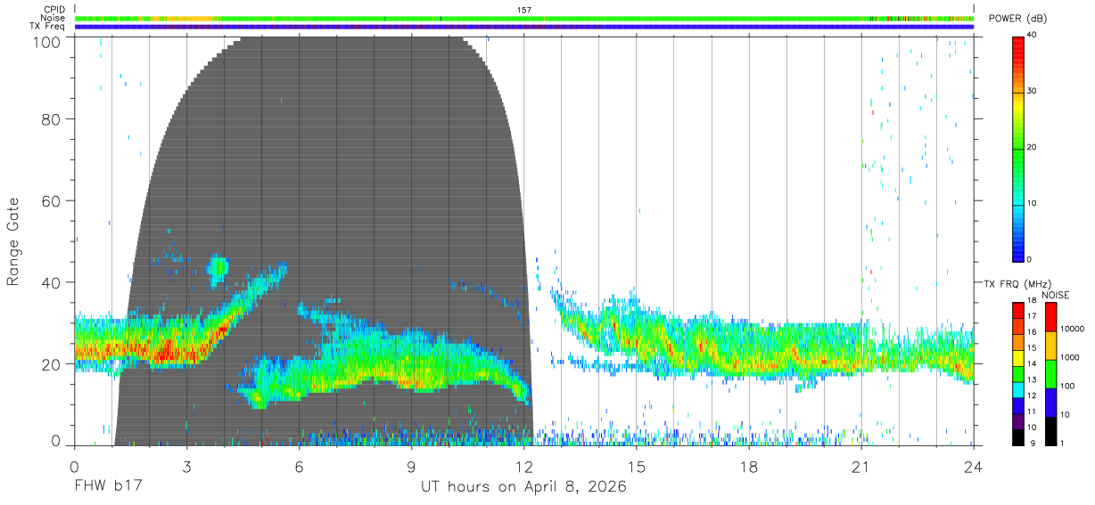1095x505 pixels.
Task: Click the 10 label on power colorbar
Action: (1033, 203)
